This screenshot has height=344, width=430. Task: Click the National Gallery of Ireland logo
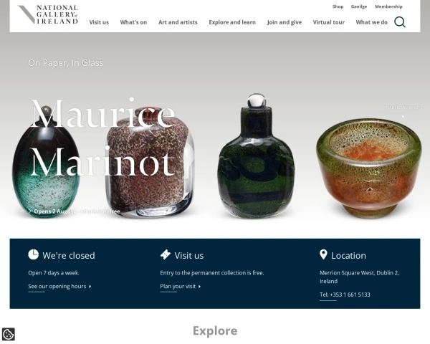[x=48, y=14]
